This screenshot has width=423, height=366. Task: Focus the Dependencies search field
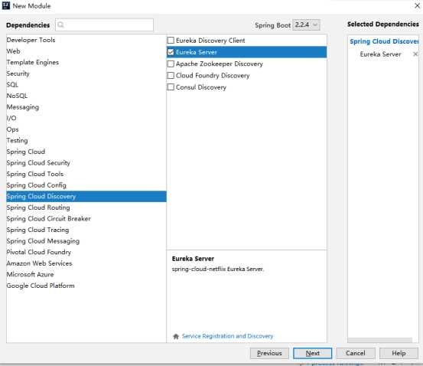coord(105,25)
